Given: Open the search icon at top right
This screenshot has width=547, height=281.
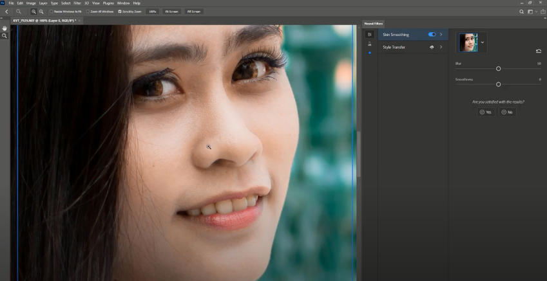Looking at the screenshot, I should [x=521, y=12].
